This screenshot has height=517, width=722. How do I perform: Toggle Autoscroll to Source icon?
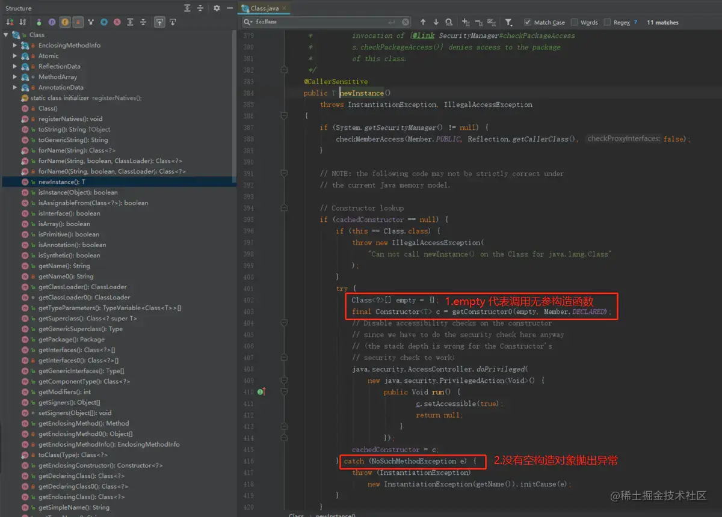(x=159, y=22)
